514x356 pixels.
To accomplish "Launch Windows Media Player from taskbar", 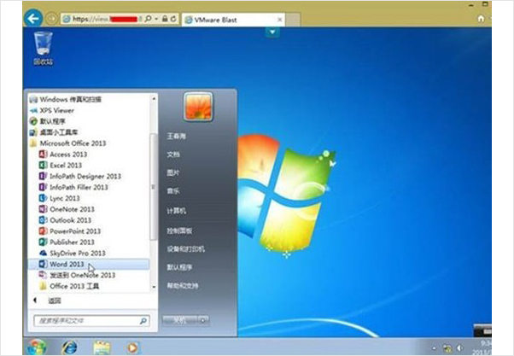I will (x=132, y=347).
